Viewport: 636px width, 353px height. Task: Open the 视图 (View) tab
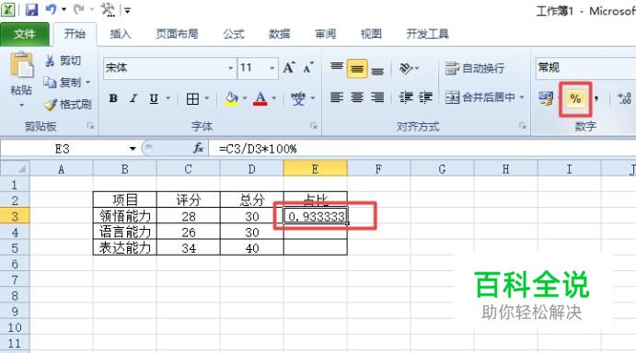[x=371, y=34]
